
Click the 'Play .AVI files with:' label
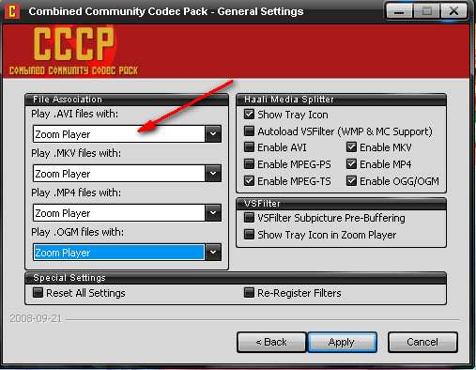pyautogui.click(x=75, y=114)
